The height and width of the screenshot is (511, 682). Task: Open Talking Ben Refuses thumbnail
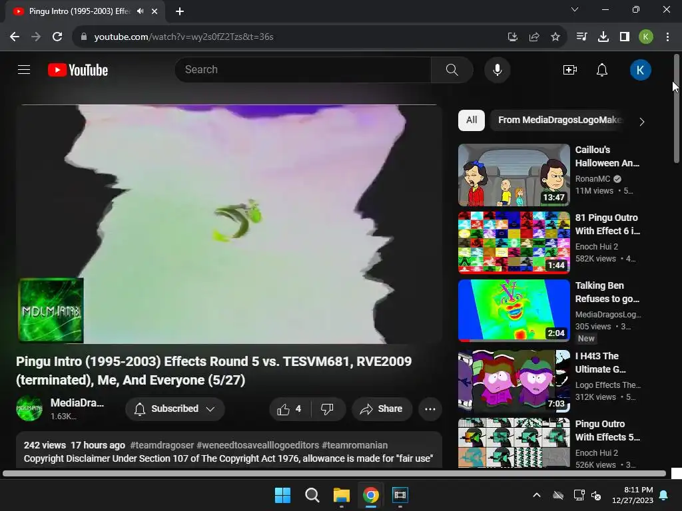(514, 310)
